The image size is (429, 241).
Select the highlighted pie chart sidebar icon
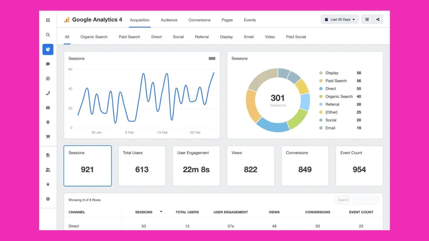(48, 50)
